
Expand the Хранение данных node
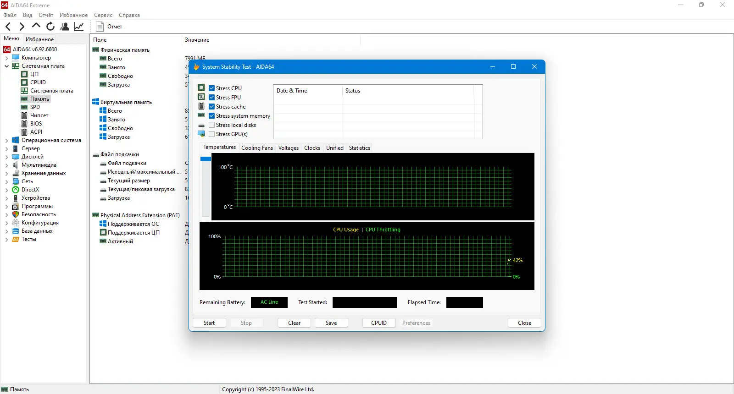coord(6,174)
